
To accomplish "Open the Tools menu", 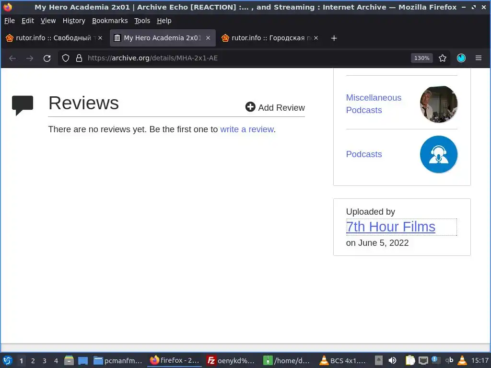I will tap(142, 21).
